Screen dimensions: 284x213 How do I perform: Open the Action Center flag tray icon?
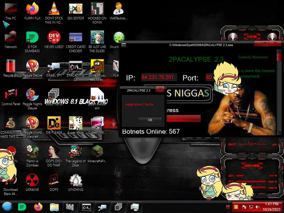click(x=244, y=207)
